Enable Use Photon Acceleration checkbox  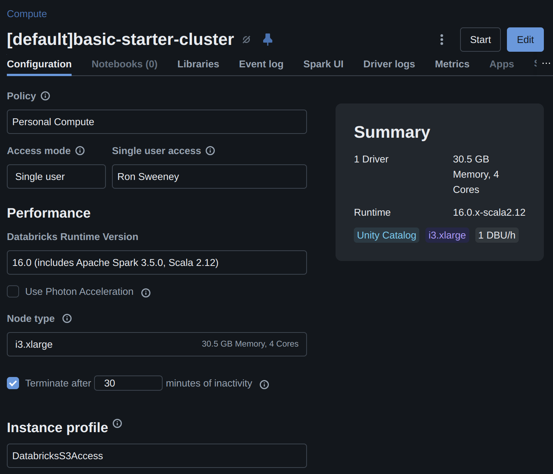click(13, 292)
